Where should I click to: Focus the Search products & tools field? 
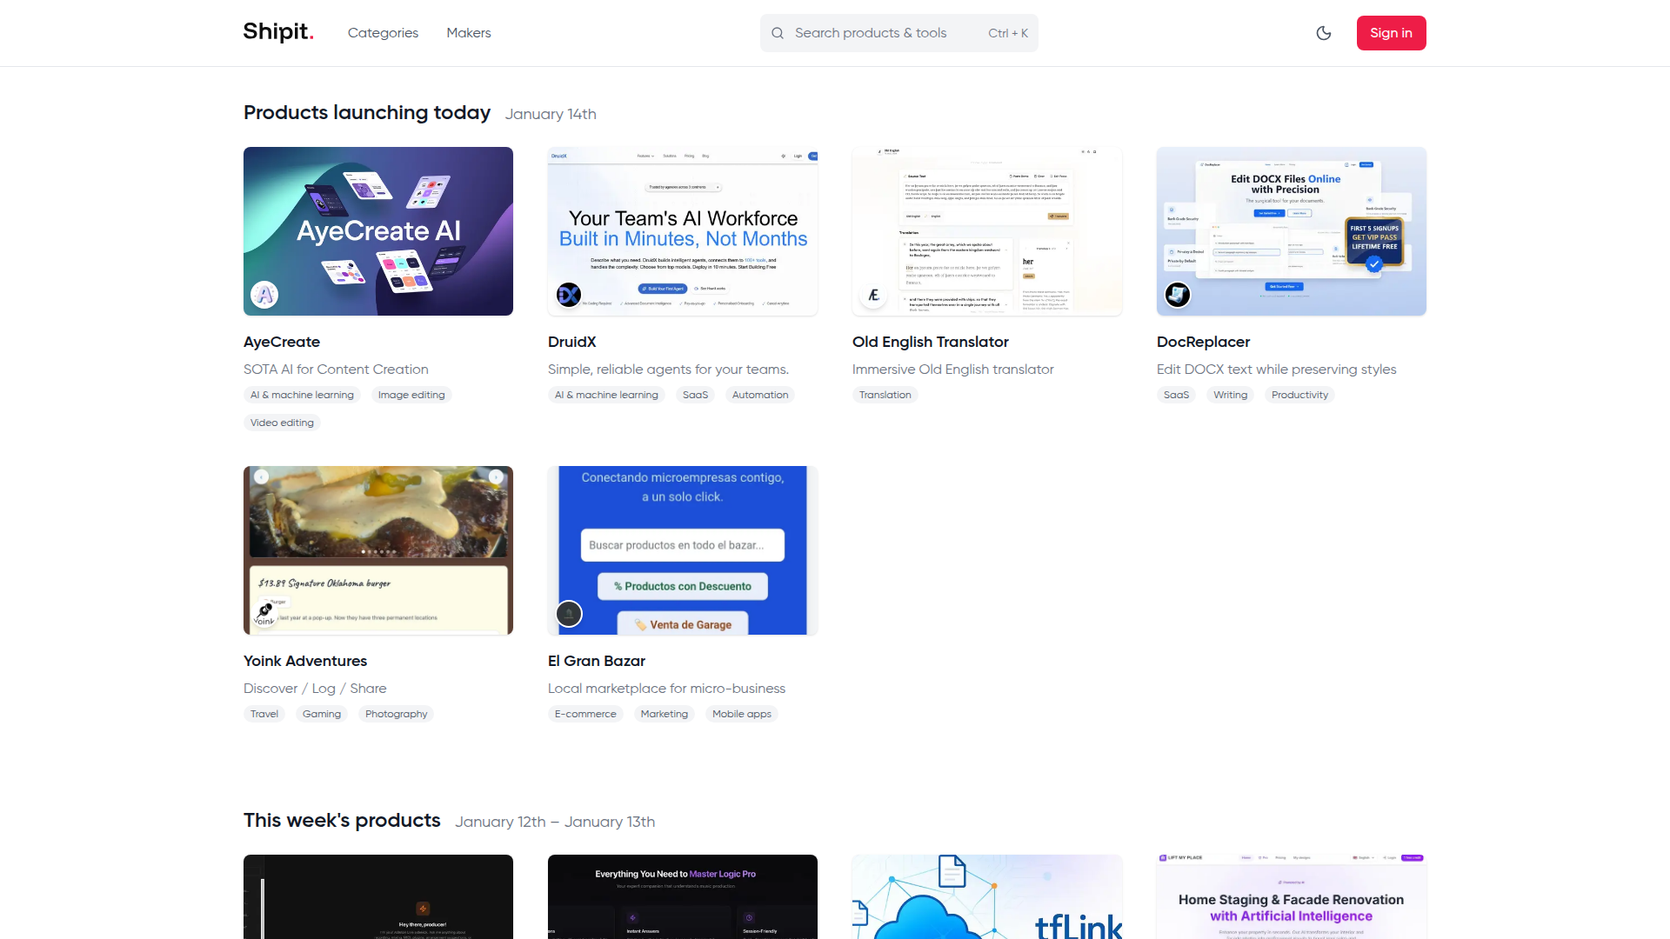tap(899, 33)
